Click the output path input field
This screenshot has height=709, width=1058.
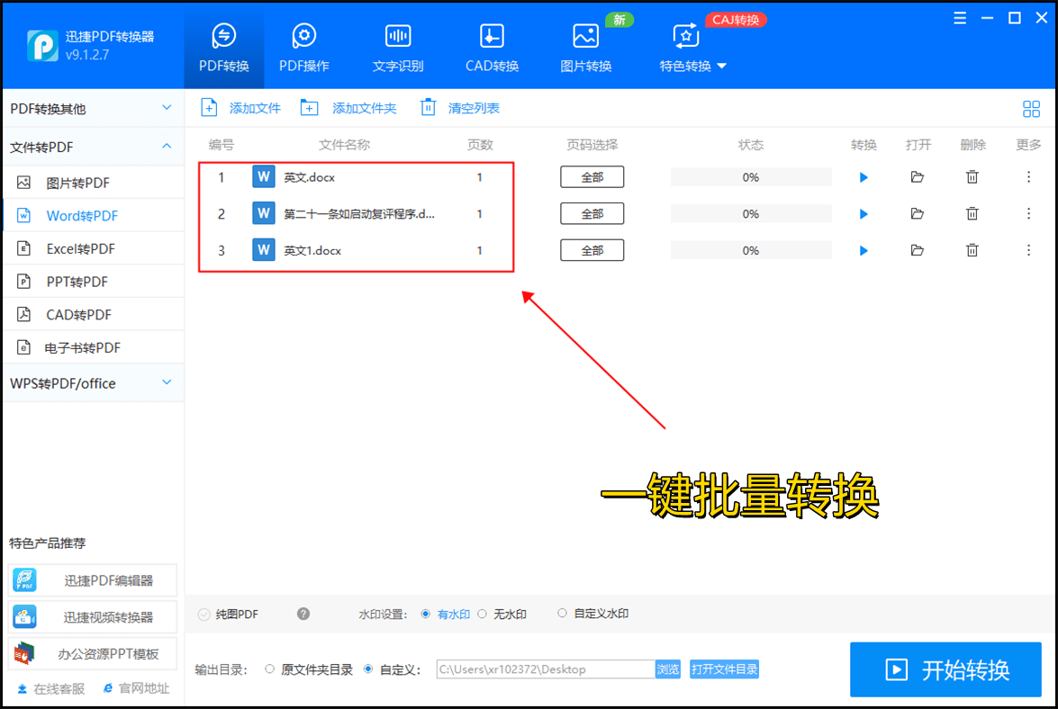(x=546, y=669)
